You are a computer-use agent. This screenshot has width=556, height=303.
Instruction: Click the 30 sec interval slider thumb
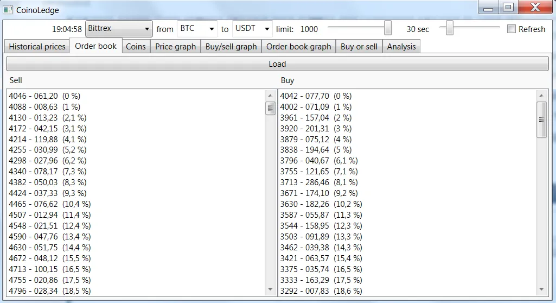tap(450, 28)
